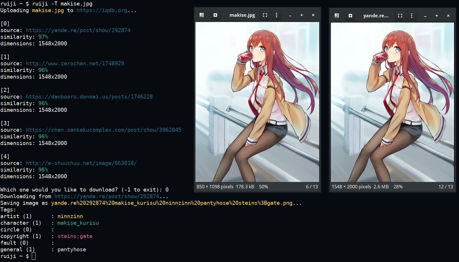Screen dimensions: 459x262
Task: Click the [4] result index
Action: coord(5,157)
